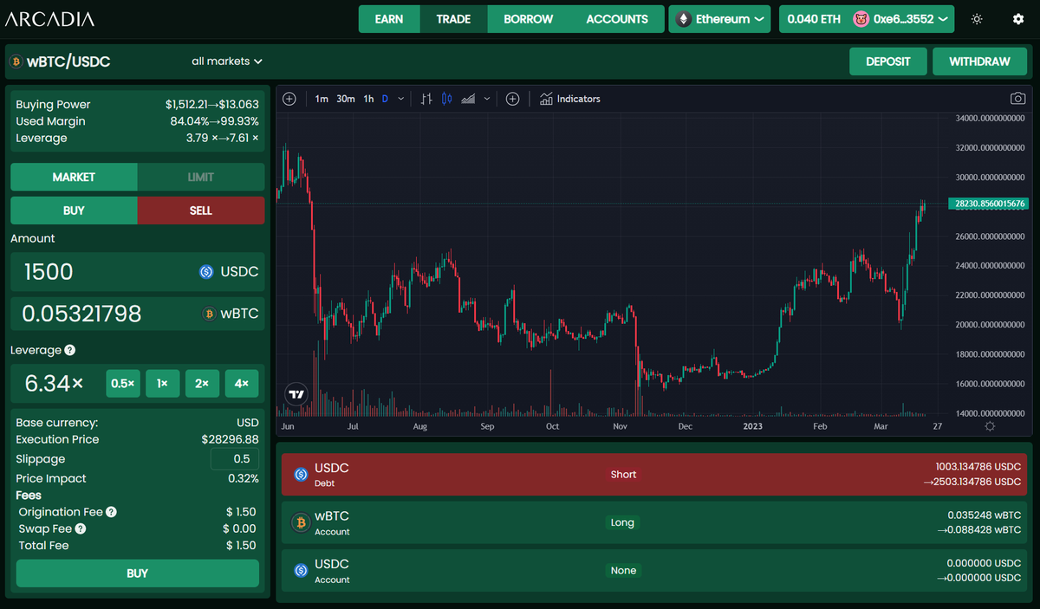The image size is (1040, 609).
Task: Switch chart to the bars style icon
Action: (x=426, y=99)
